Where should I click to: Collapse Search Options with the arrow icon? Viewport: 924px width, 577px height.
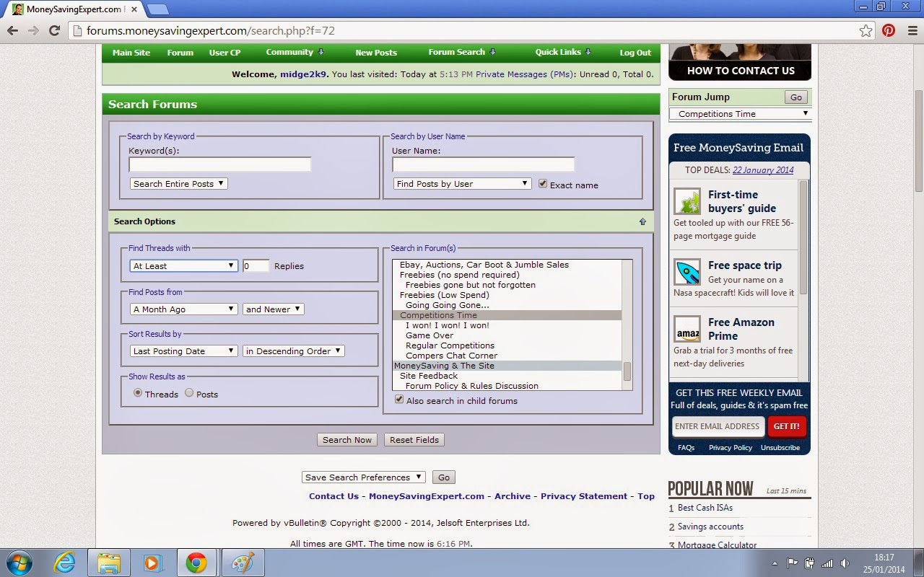(x=642, y=221)
